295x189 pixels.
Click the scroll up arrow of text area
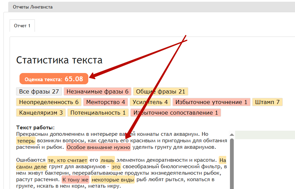[x=232, y=135]
